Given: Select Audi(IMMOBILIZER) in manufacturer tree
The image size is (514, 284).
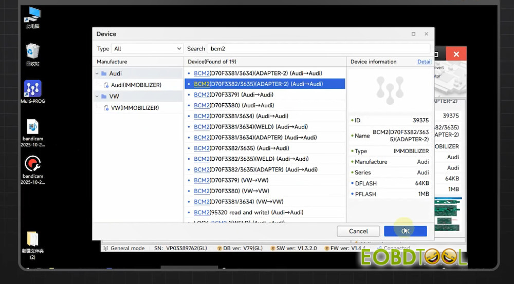Looking at the screenshot, I should tap(136, 85).
